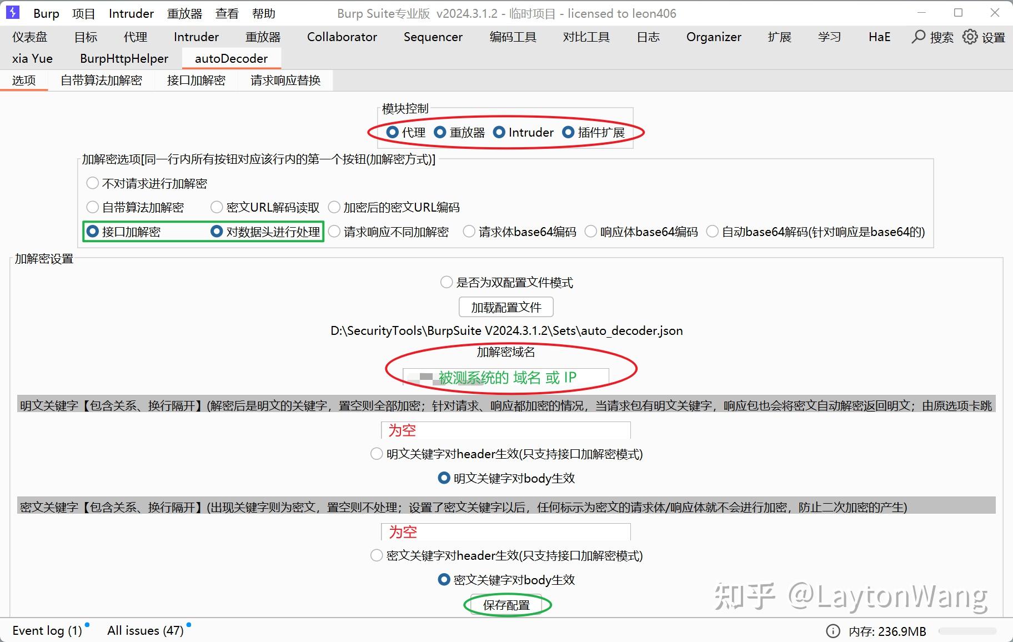Open the BurpHttpHelper extension tab
This screenshot has width=1013, height=642.
tap(123, 58)
